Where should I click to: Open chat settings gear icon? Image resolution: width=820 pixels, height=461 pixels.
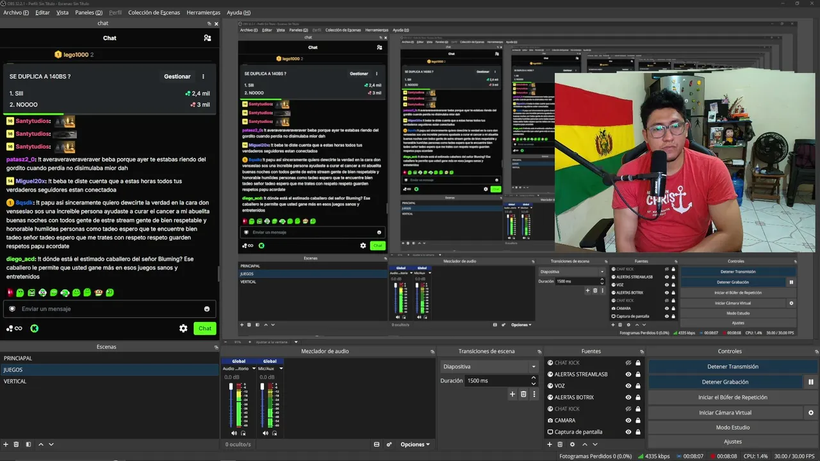[x=183, y=328]
